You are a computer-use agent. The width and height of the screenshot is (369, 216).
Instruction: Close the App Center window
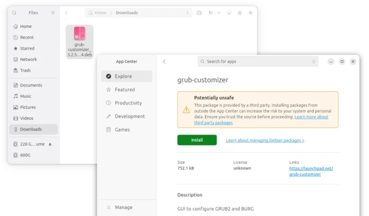353,62
